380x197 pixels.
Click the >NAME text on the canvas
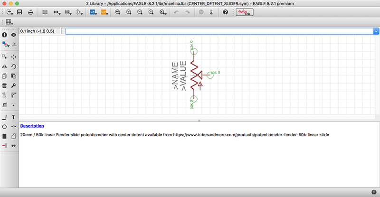tap(175, 76)
